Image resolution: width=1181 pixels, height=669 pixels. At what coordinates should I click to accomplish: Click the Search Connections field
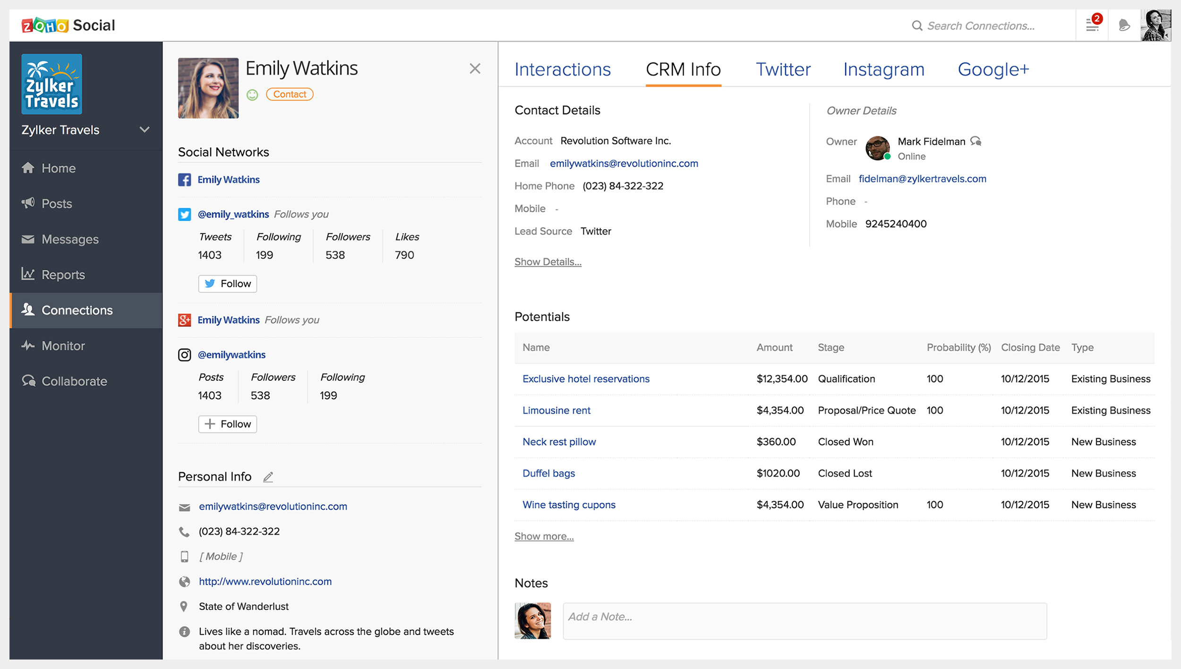981,26
